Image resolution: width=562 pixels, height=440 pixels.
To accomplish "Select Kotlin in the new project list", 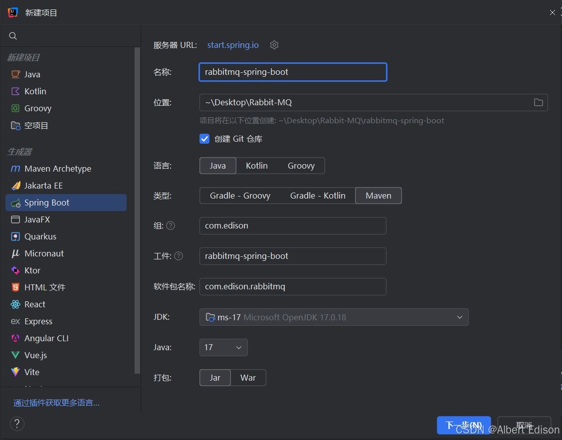I will [x=66, y=91].
